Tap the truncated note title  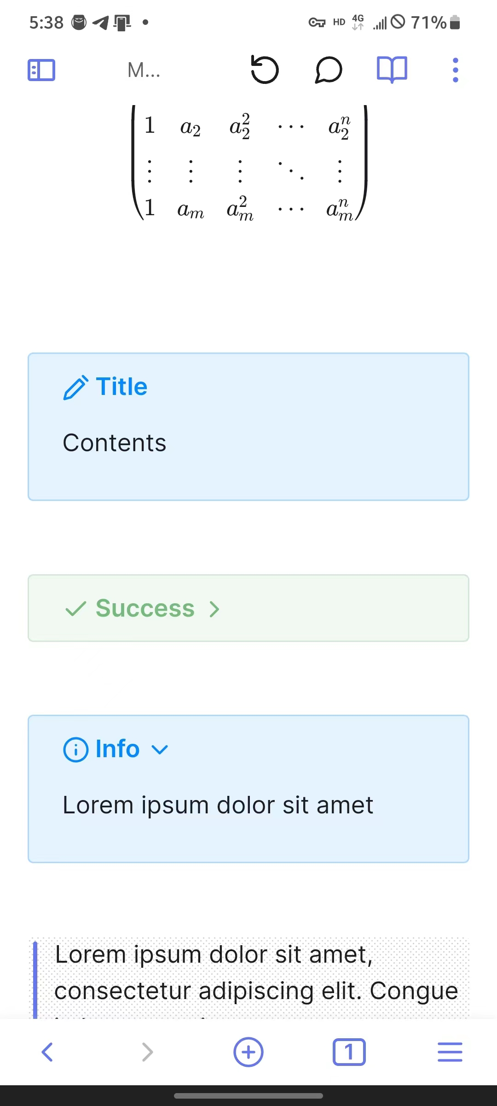(144, 70)
